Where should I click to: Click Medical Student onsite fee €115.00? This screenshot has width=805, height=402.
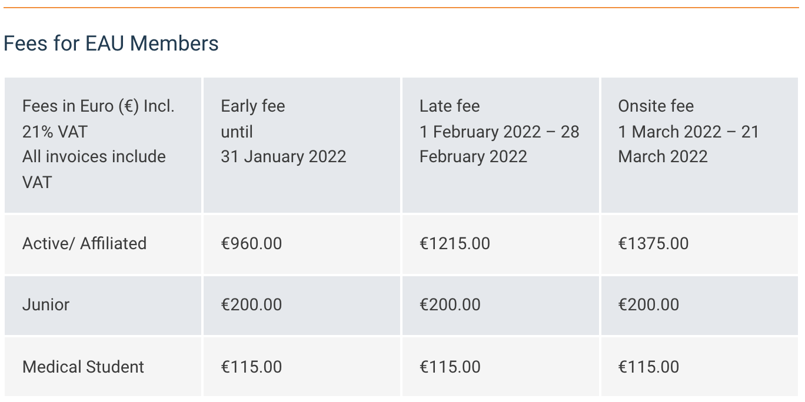coord(648,367)
